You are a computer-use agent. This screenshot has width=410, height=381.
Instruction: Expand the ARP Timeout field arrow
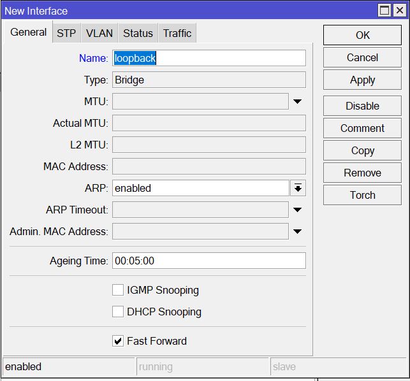[x=298, y=210]
